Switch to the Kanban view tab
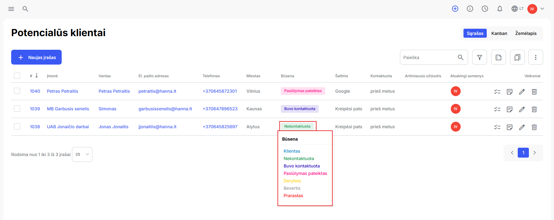Viewport: 554px width, 220px height. tap(499, 33)
